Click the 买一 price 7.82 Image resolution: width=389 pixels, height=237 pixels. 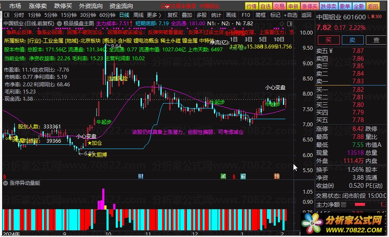pyautogui.click(x=358, y=90)
